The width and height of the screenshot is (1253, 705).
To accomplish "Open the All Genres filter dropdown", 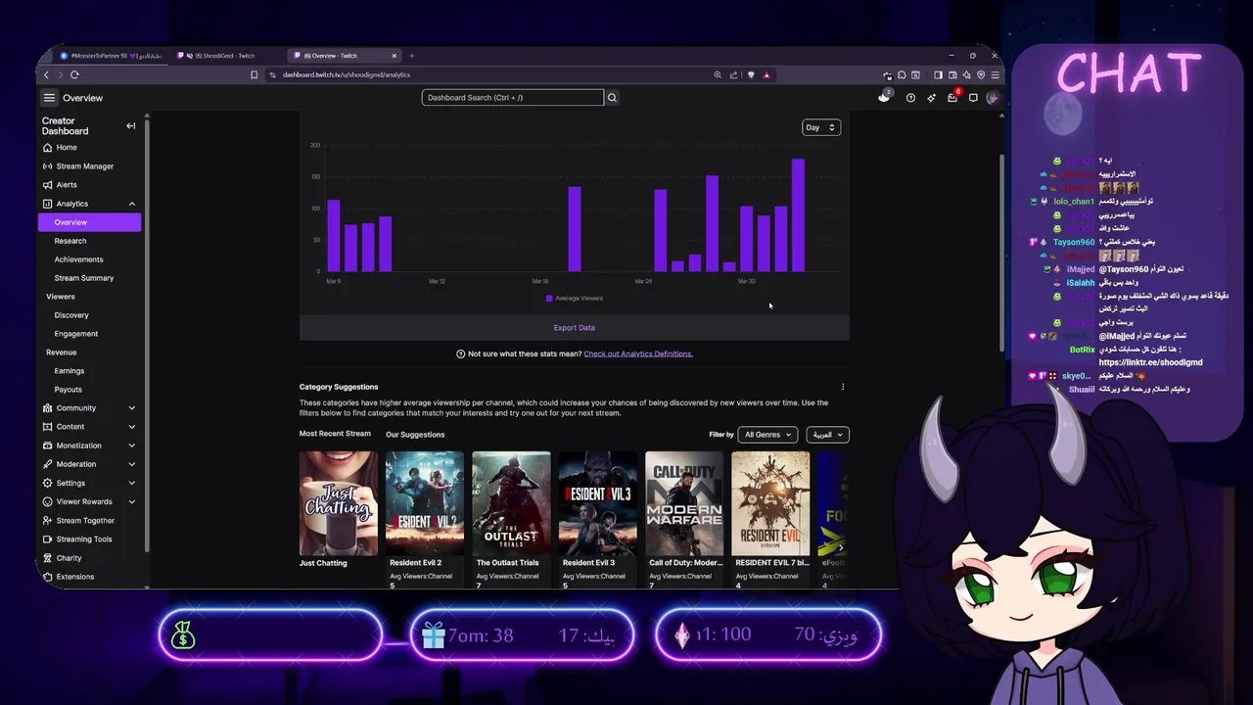I will point(767,435).
